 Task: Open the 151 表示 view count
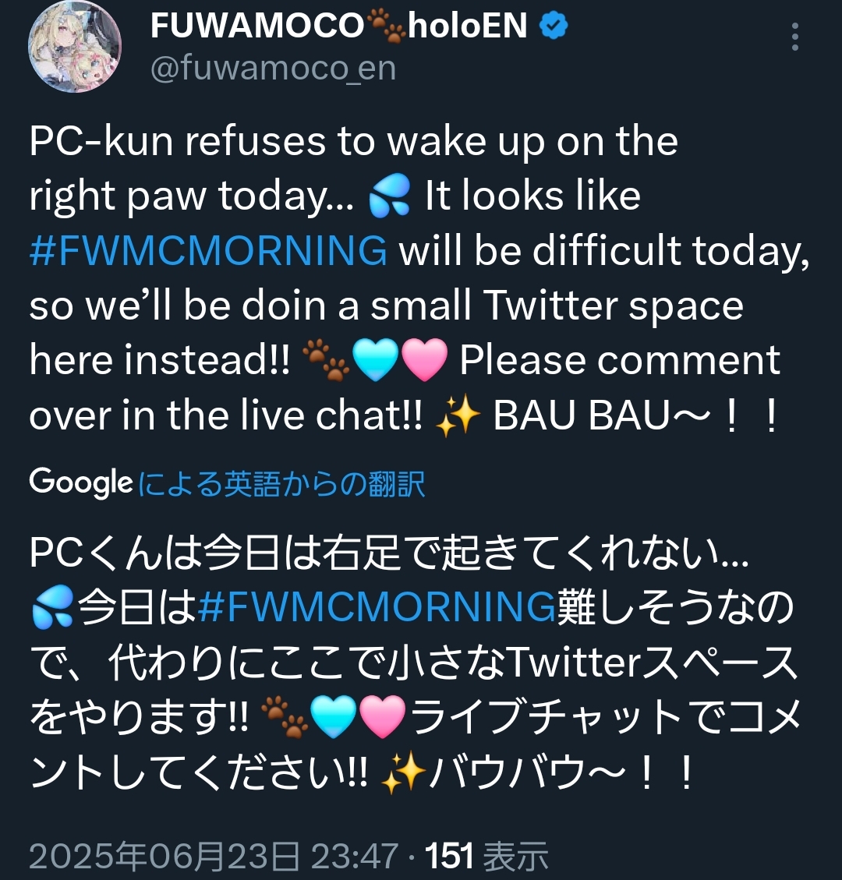tap(486, 857)
